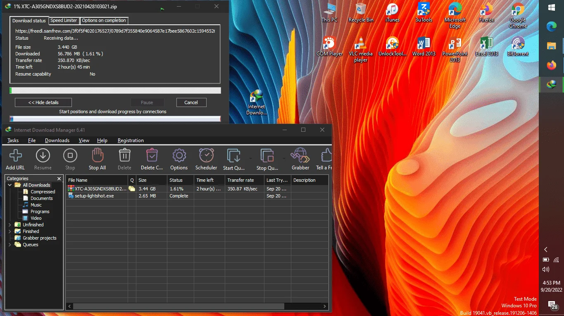Open UnlockTool desktop shortcut

tap(392, 46)
